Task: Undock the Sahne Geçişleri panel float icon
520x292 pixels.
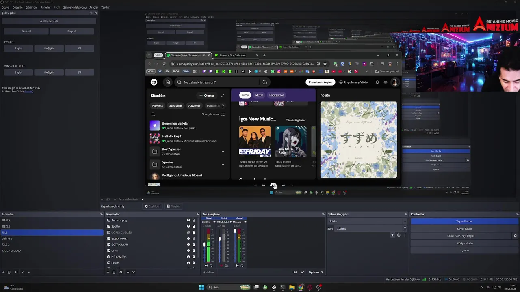Action: [x=405, y=214]
